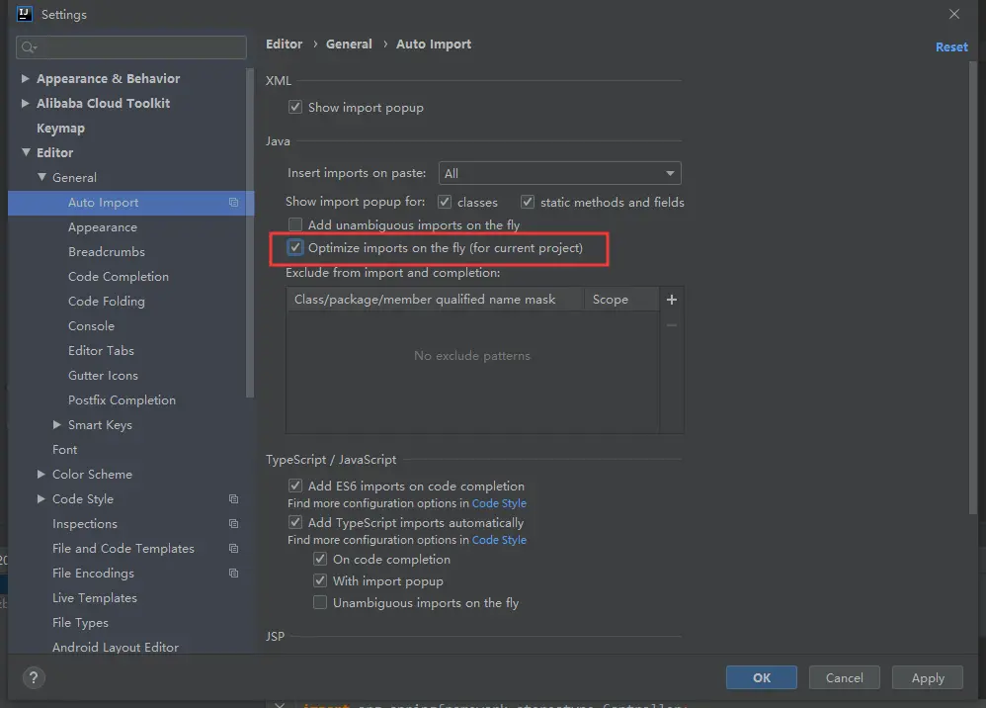Toggle With import popup checkbox
Image resolution: width=986 pixels, height=708 pixels.
click(320, 580)
